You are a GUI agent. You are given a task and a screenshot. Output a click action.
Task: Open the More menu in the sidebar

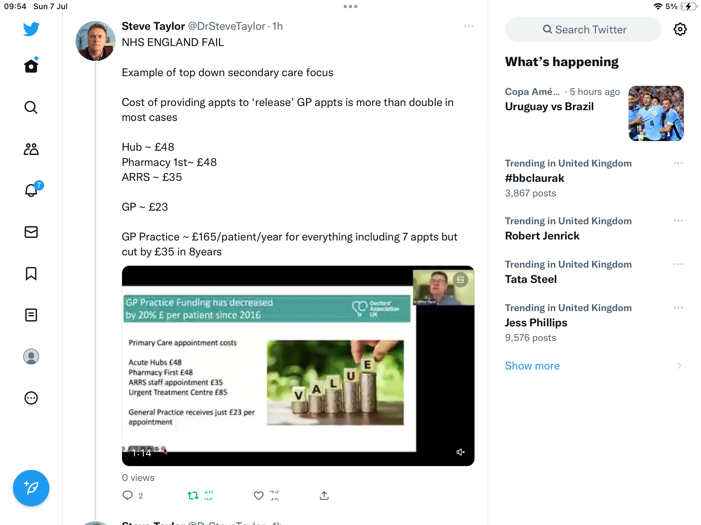point(31,398)
